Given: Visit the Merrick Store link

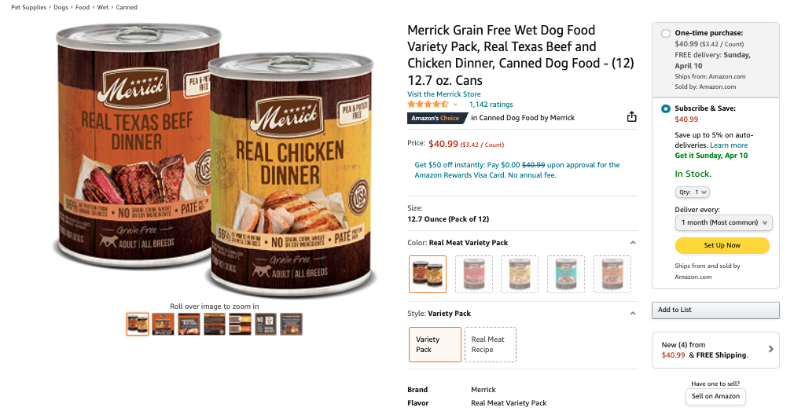Looking at the screenshot, I should [443, 94].
